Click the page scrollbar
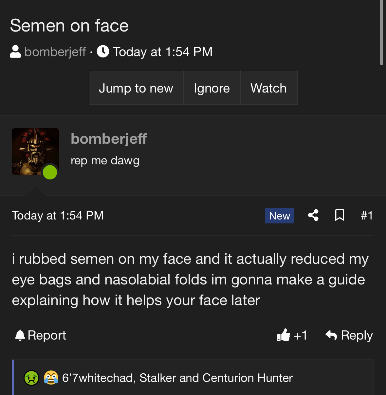Viewport: 386px width, 395px height. (x=381, y=33)
